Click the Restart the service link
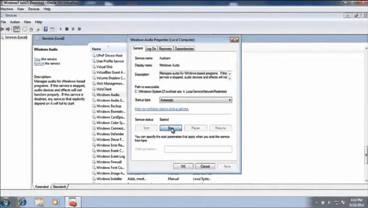Image resolution: width=368 pixels, height=208 pixels. coord(39,64)
